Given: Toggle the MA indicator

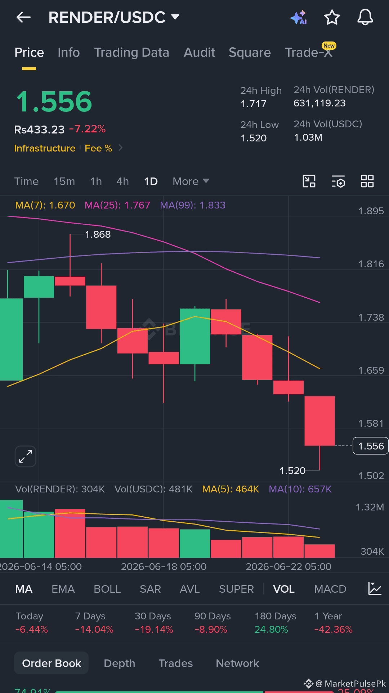Looking at the screenshot, I should tap(24, 589).
